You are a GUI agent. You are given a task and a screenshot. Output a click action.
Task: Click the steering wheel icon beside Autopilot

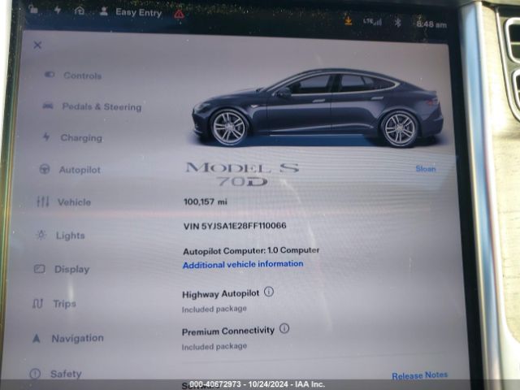click(x=45, y=169)
